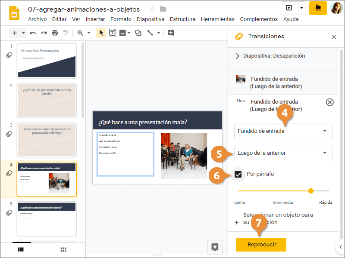345x258 pixels.
Task: Click the Reproducir button
Action: click(x=261, y=244)
